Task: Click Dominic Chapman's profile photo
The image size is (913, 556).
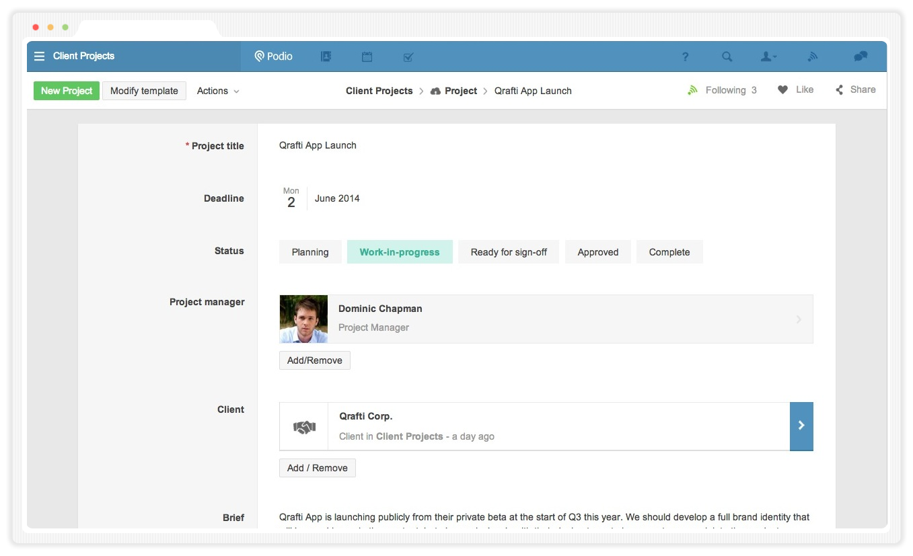Action: pos(303,319)
